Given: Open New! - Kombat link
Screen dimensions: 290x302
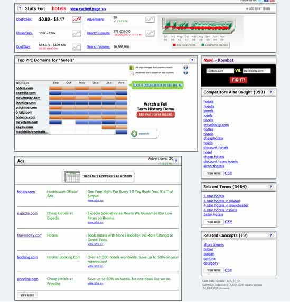Looking at the screenshot, I should coord(219,60).
